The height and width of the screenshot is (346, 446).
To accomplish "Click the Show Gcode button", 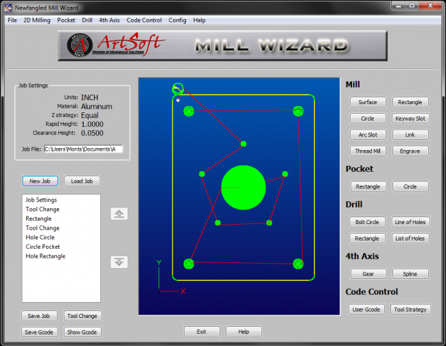I will [82, 332].
